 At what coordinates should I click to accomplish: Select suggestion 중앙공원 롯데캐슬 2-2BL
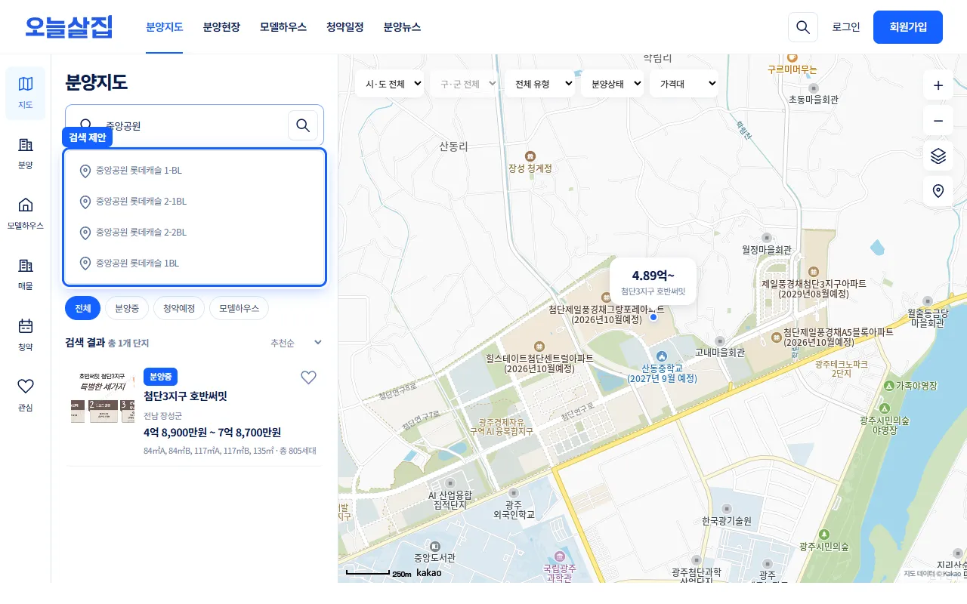[x=195, y=233]
